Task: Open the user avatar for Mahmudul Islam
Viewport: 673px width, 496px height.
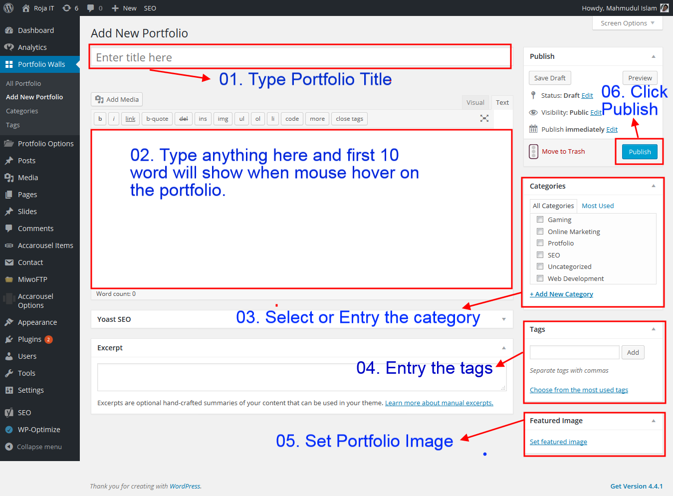Action: click(x=665, y=8)
